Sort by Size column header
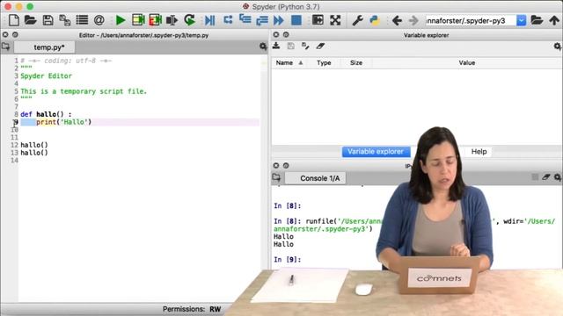The height and width of the screenshot is (316, 563). point(356,62)
